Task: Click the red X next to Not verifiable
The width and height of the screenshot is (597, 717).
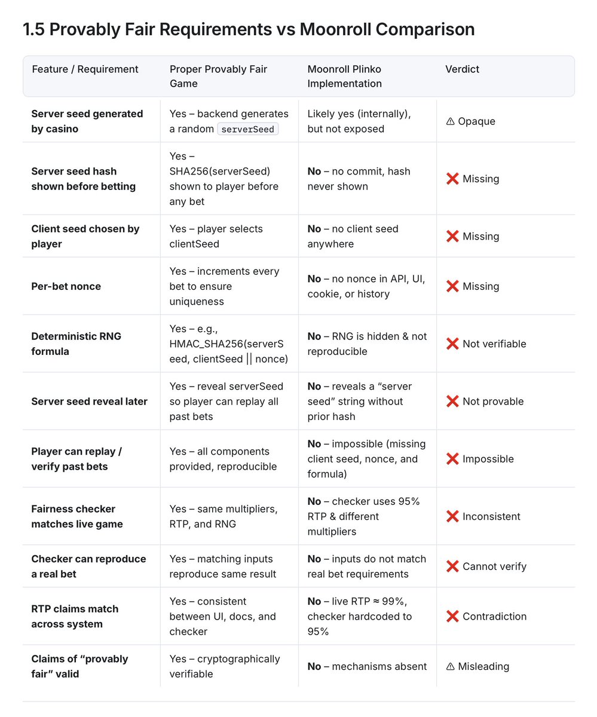Action: pos(452,344)
